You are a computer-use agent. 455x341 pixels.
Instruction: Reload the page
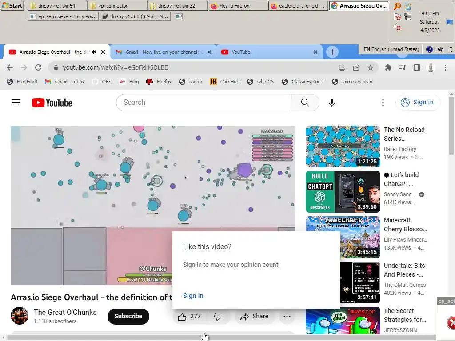pos(38,67)
